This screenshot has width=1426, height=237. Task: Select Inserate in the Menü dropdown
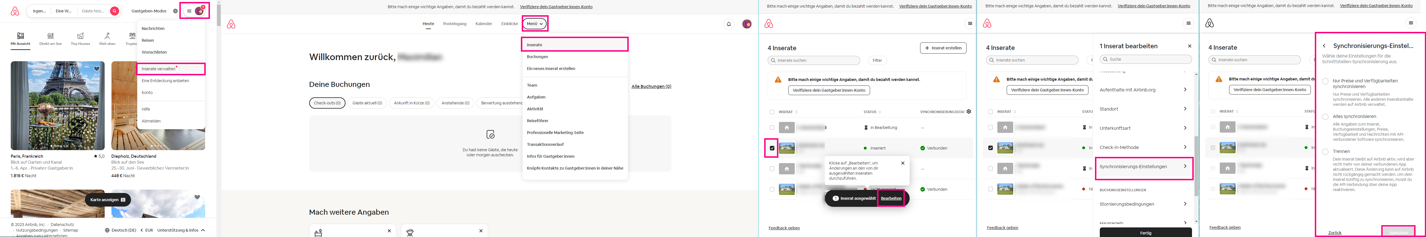click(x=575, y=45)
